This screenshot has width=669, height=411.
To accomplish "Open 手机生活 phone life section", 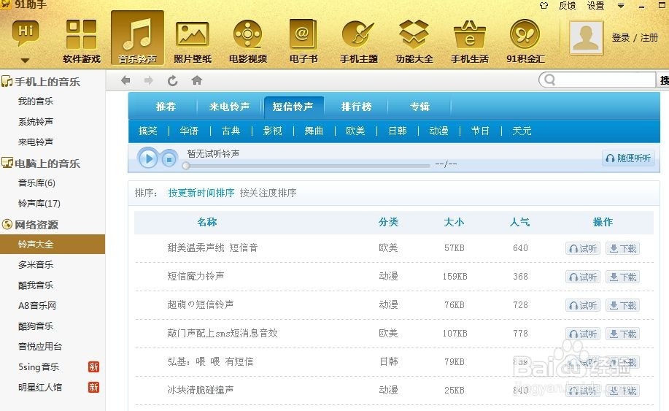I will pyautogui.click(x=470, y=42).
